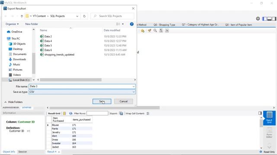Image resolution: width=277 pixels, height=155 pixels.
Task: Open the Downloads folder in the sidebar
Action: coord(17,59)
